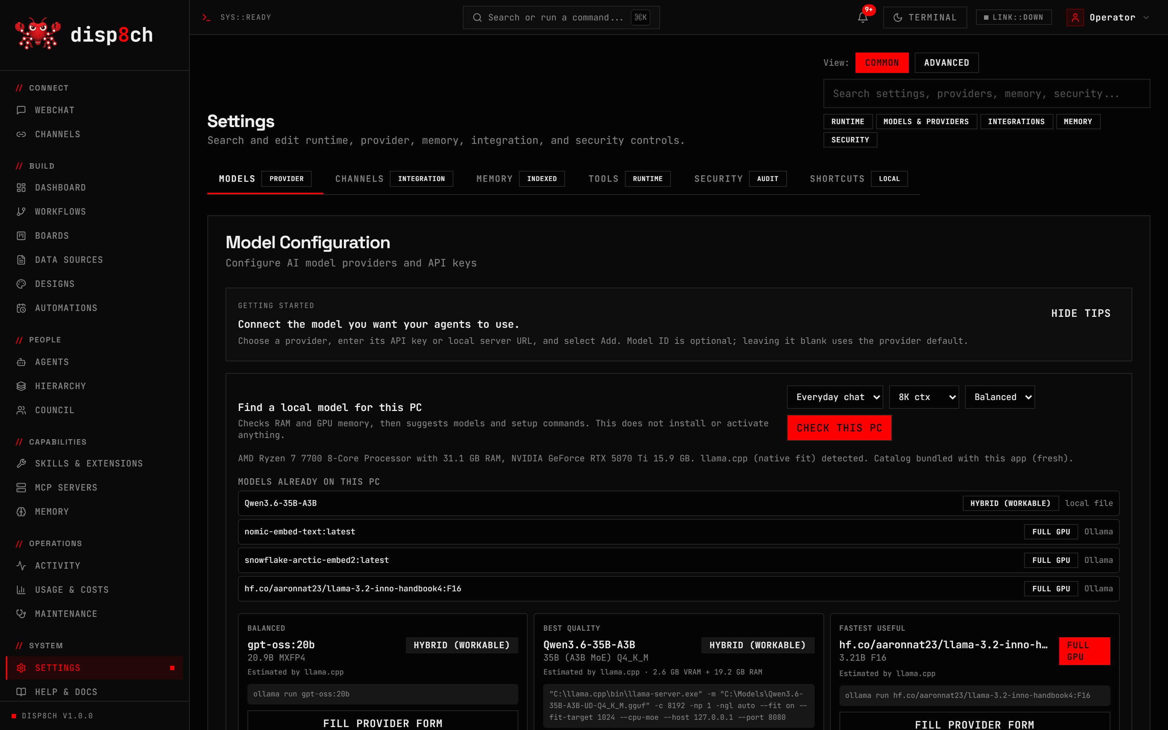1168x730 pixels.
Task: Open the Activity pulse icon
Action: pos(21,565)
